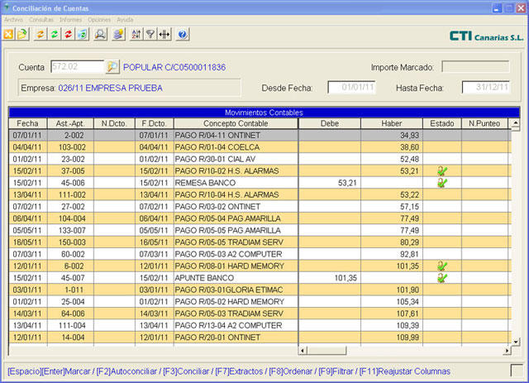Screen dimensions: 529x383
Task: Open the Informes menu
Action: [71, 18]
